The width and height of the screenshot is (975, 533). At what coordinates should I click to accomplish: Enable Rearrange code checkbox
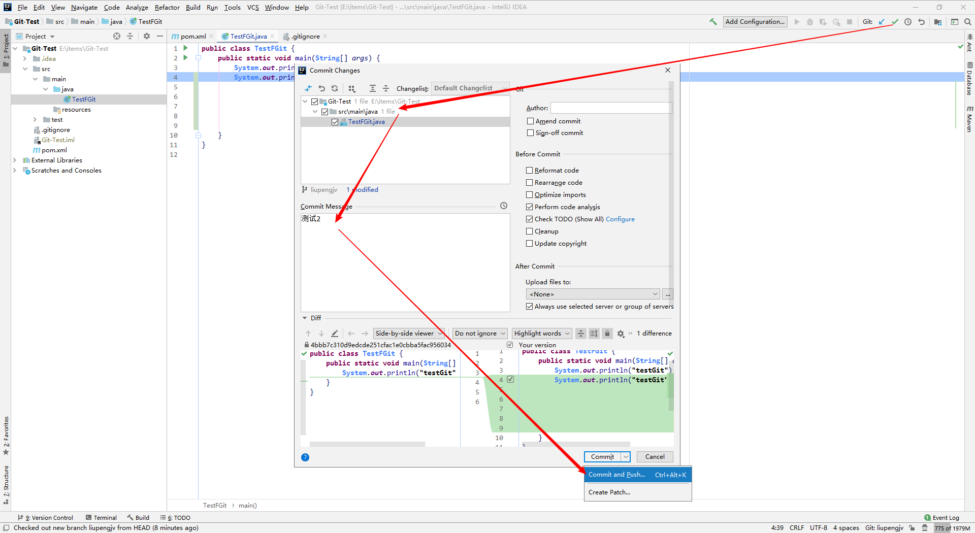[x=529, y=183]
